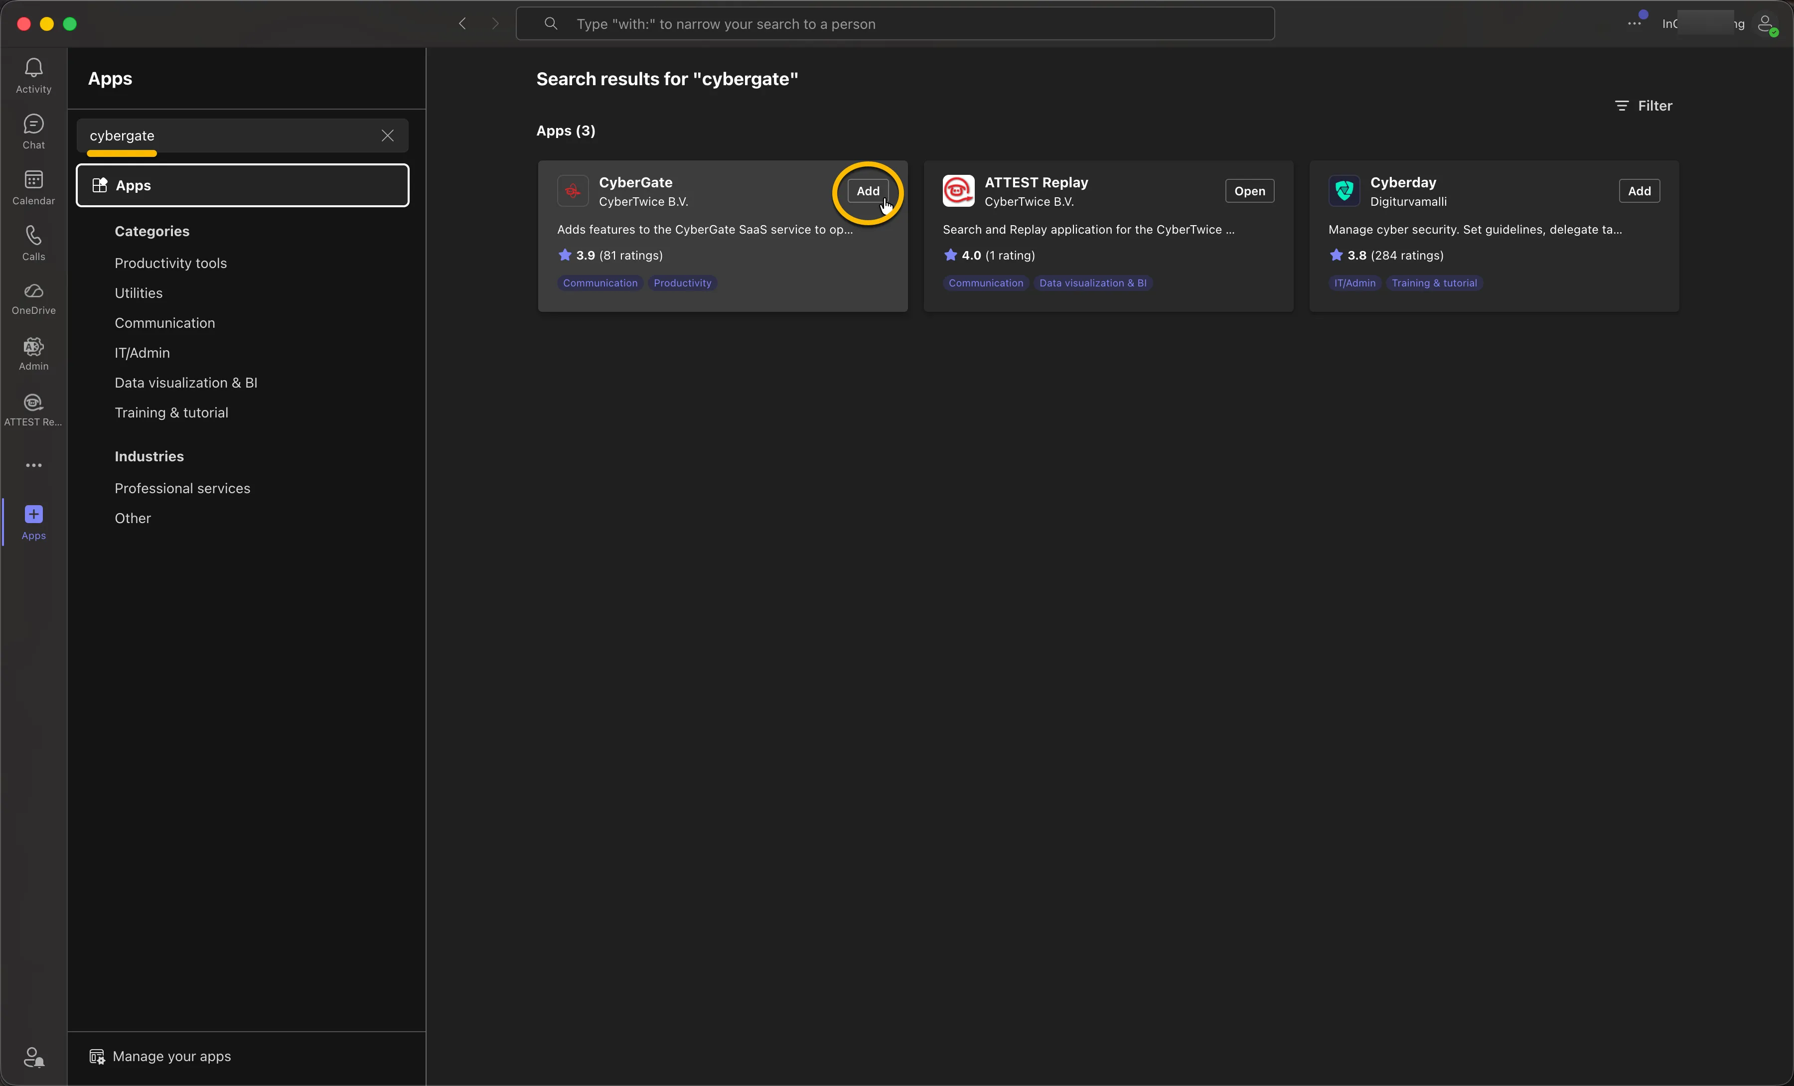Click the ATTEST Replay app logo

(x=958, y=191)
